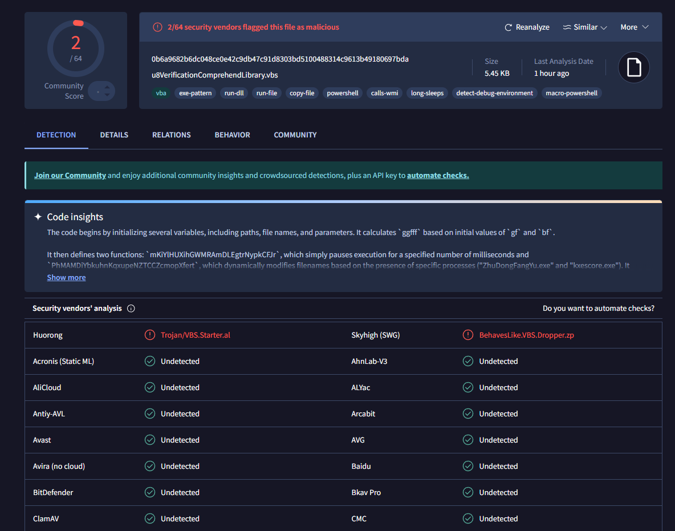Viewport: 675px width, 531px height.
Task: Click Trojan/VBS.Starter.al detection name
Action: pyautogui.click(x=196, y=335)
